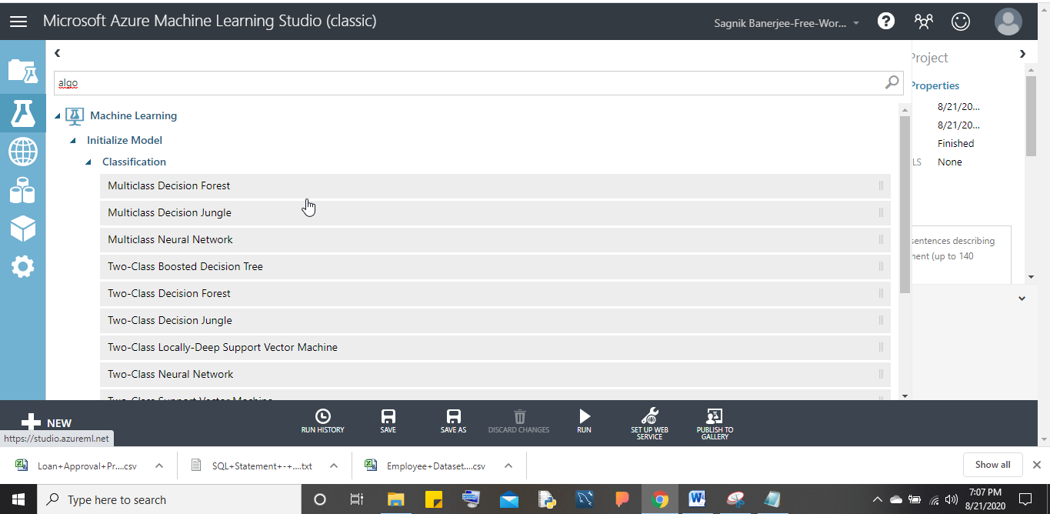Collapse the Classification node
The height and width of the screenshot is (514, 1050).
[x=88, y=162]
